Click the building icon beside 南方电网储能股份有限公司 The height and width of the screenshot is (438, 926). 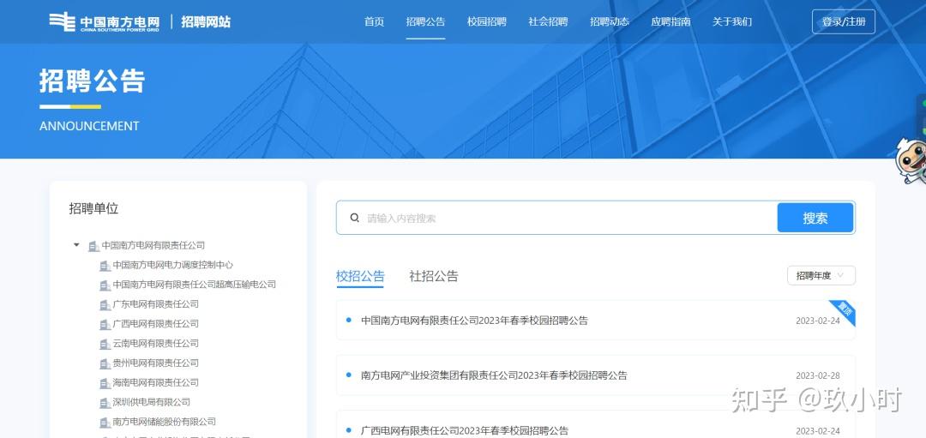tap(105, 423)
